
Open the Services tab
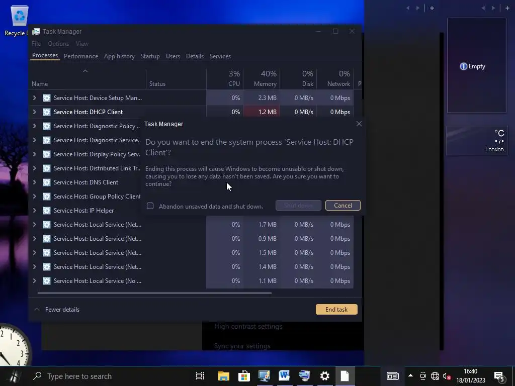[x=220, y=56]
